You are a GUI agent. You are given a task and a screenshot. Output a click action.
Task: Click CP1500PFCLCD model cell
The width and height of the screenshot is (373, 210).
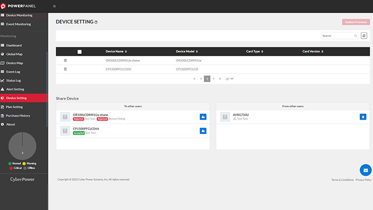pyautogui.click(x=187, y=69)
